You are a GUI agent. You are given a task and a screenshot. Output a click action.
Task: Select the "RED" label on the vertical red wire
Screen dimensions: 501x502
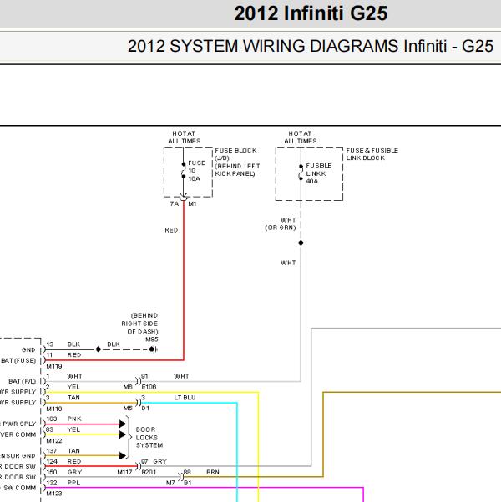pyautogui.click(x=171, y=230)
